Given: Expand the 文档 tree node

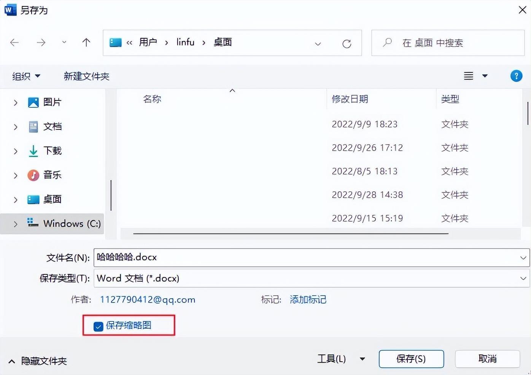Looking at the screenshot, I should (15, 127).
